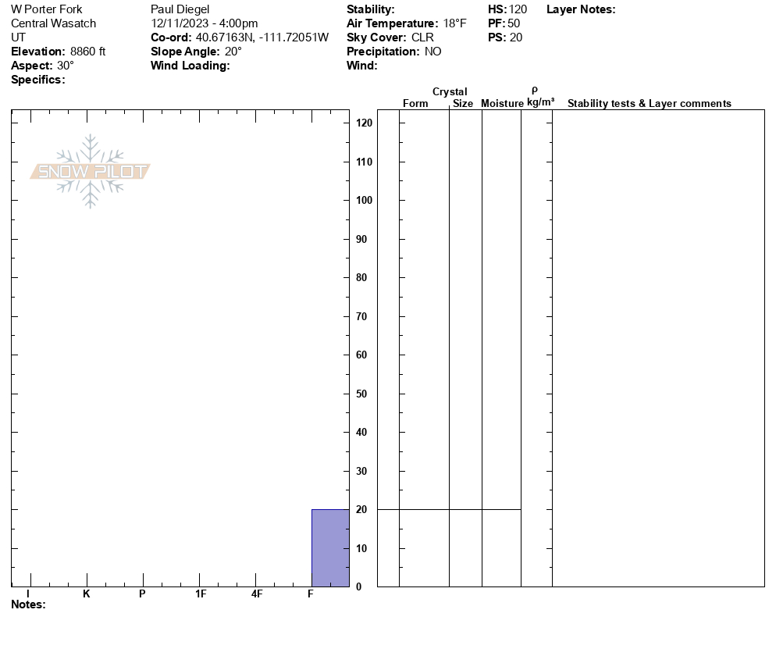Click the 'Layer Notes:' label
Image resolution: width=776 pixels, height=656 pixels.
tap(581, 9)
